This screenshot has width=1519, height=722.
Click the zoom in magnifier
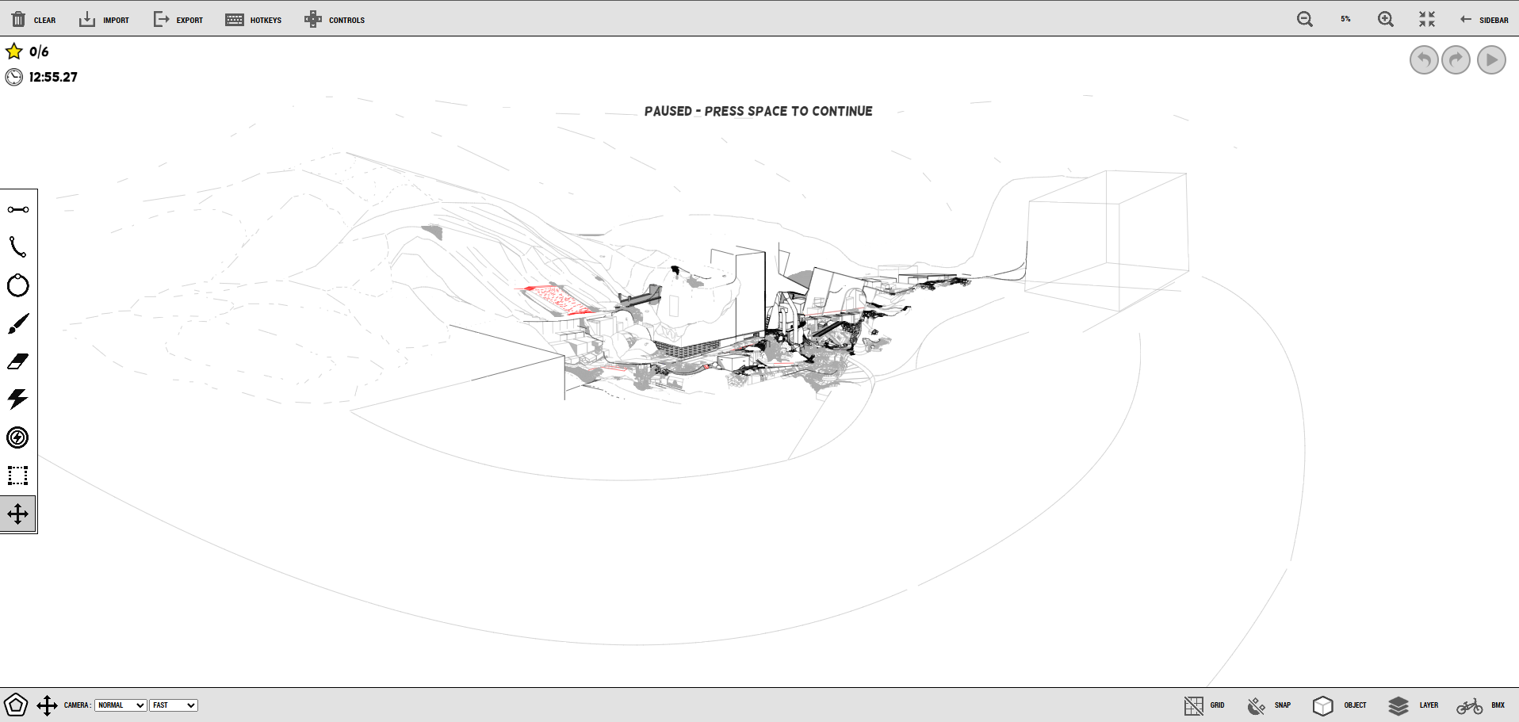[x=1385, y=20]
